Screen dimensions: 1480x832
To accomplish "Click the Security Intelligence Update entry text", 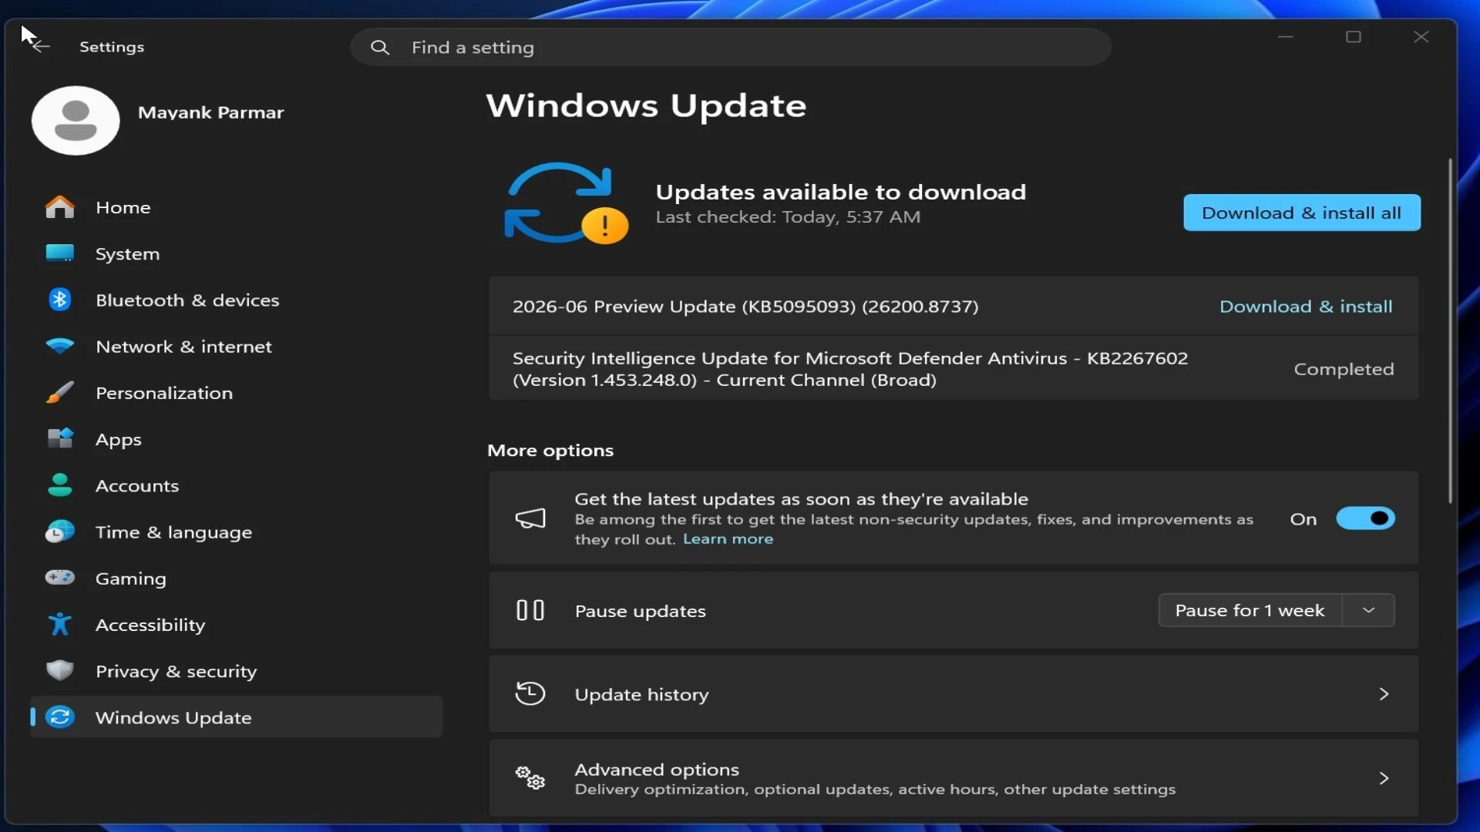I will (x=850, y=368).
